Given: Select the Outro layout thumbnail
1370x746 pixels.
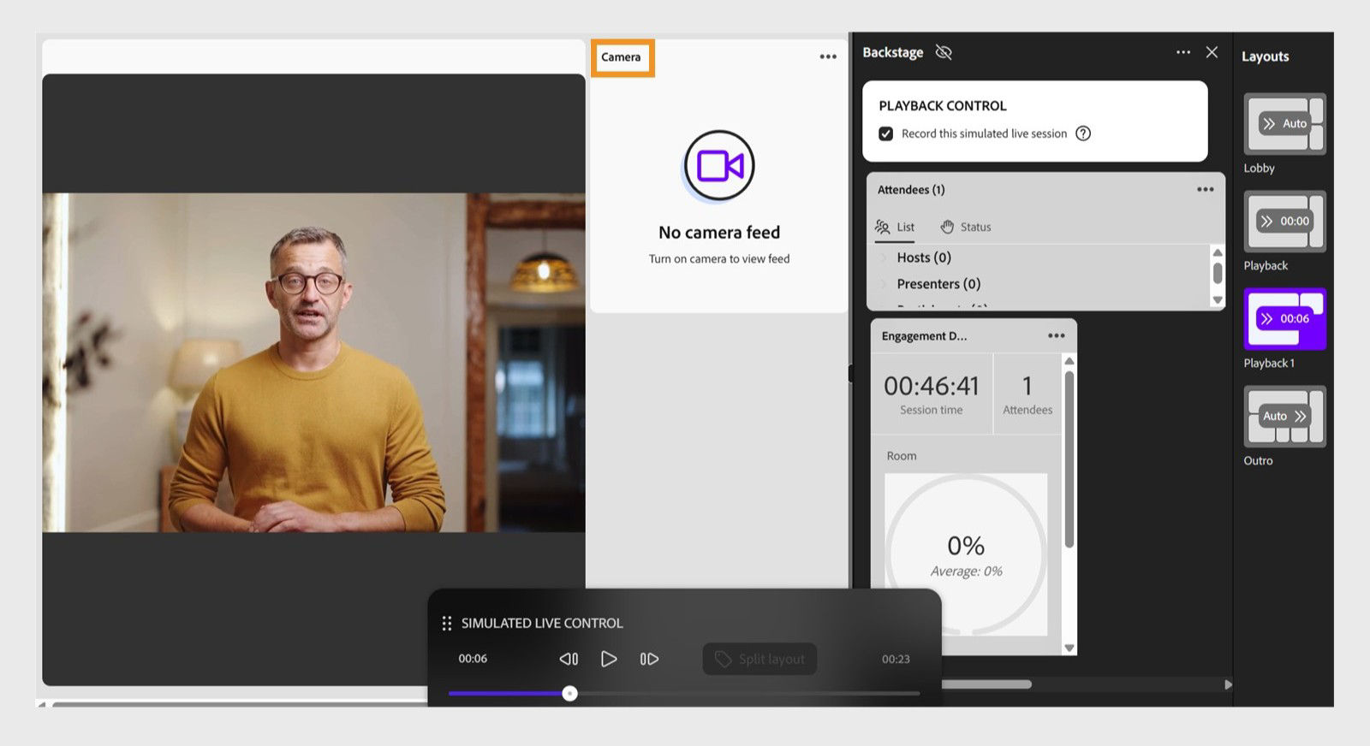Looking at the screenshot, I should click(x=1284, y=417).
